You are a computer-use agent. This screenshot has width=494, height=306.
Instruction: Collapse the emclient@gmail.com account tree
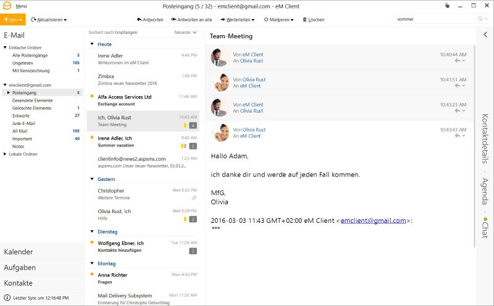point(5,85)
